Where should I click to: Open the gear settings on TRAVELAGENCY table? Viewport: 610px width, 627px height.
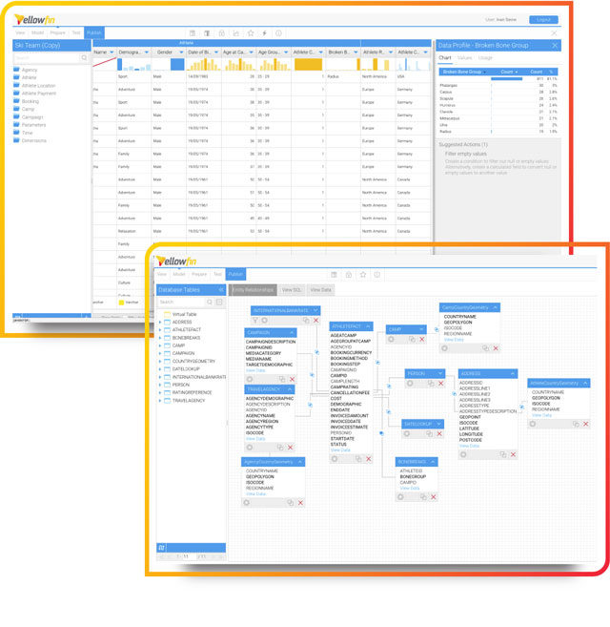(x=250, y=448)
